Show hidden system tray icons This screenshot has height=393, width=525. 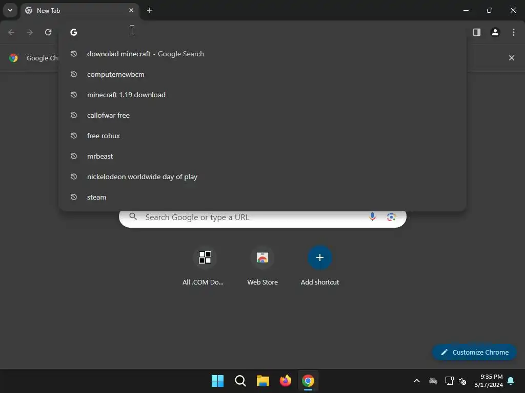tap(417, 381)
